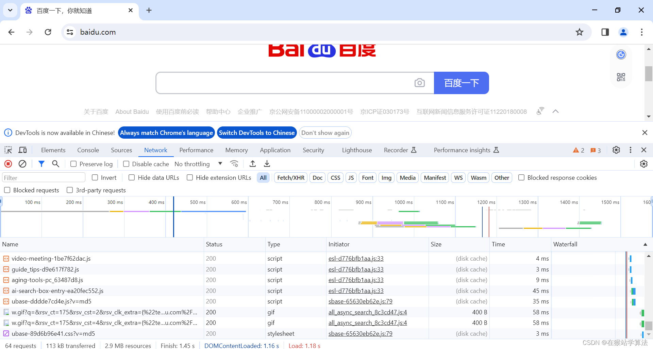Click the page vertical scrollbar thumb
This screenshot has width=653, height=349.
tap(649, 74)
